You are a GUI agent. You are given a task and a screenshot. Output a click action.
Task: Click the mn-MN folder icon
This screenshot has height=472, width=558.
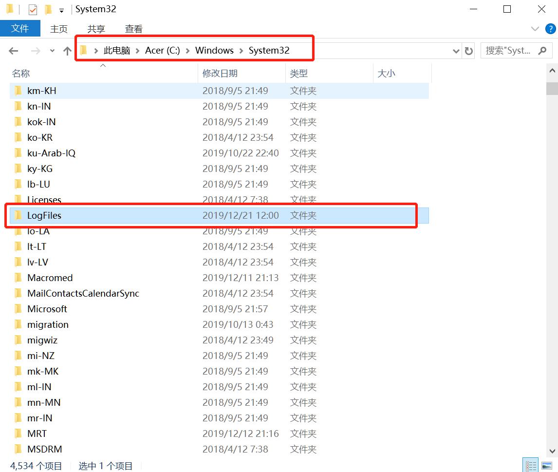pos(18,402)
